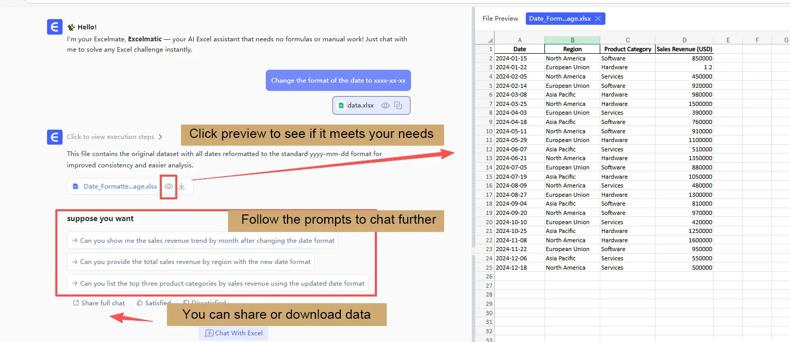Switch to the Date_Form...age.xlsx preview tab

tap(561, 18)
